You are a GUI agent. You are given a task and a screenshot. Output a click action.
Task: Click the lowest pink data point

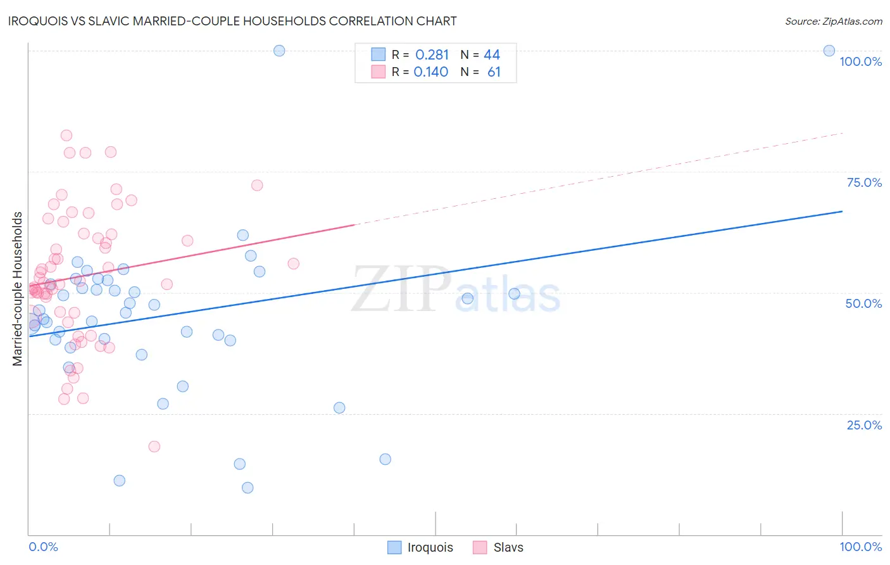(x=154, y=447)
